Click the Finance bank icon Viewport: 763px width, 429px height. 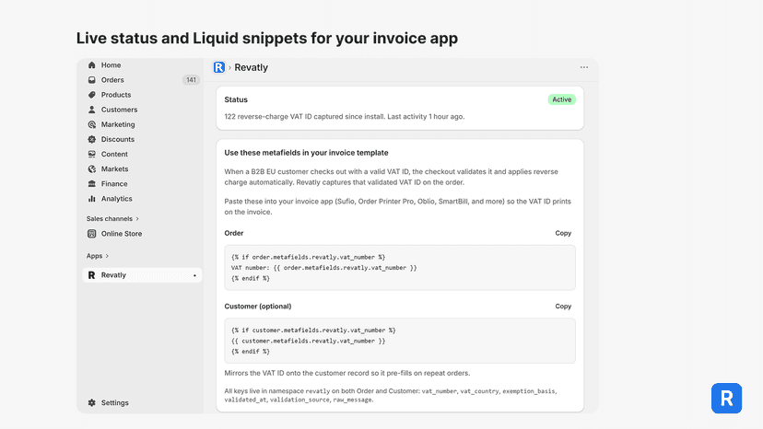[91, 184]
